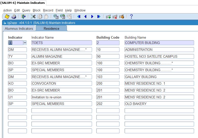Jump to the last record arrow

(99, 17)
